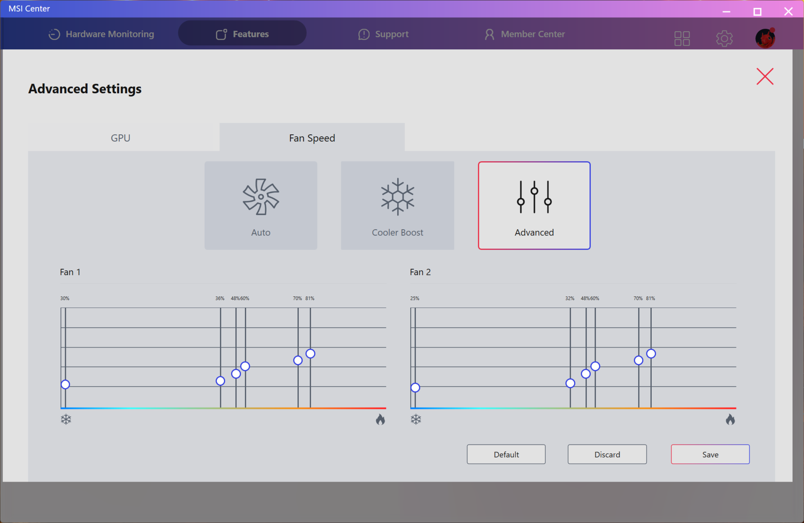
Task: Go to the Support section
Action: 383,34
